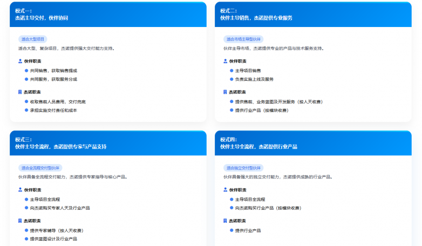The image size is (422, 246).
Task: Click the 杰诺职责 building icon in 模式四 card
Action: click(x=226, y=221)
